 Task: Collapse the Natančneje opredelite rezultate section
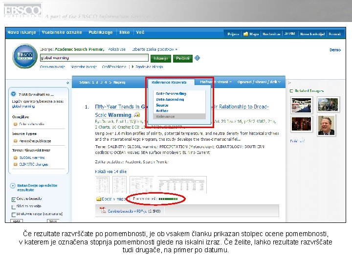coord(13,186)
